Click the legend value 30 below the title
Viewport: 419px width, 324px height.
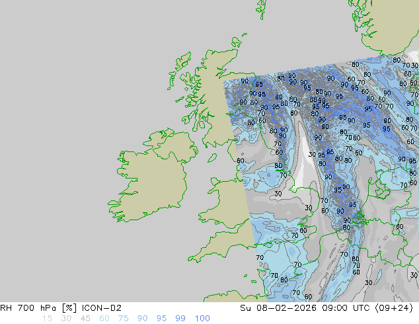point(66,319)
